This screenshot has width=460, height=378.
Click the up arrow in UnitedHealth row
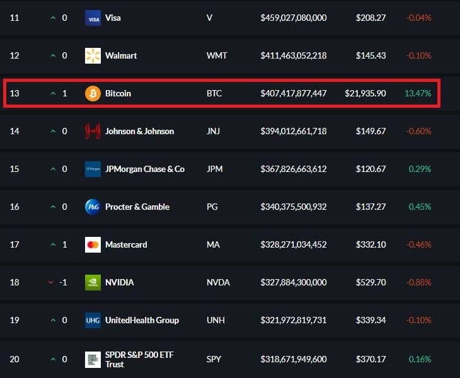click(x=53, y=321)
